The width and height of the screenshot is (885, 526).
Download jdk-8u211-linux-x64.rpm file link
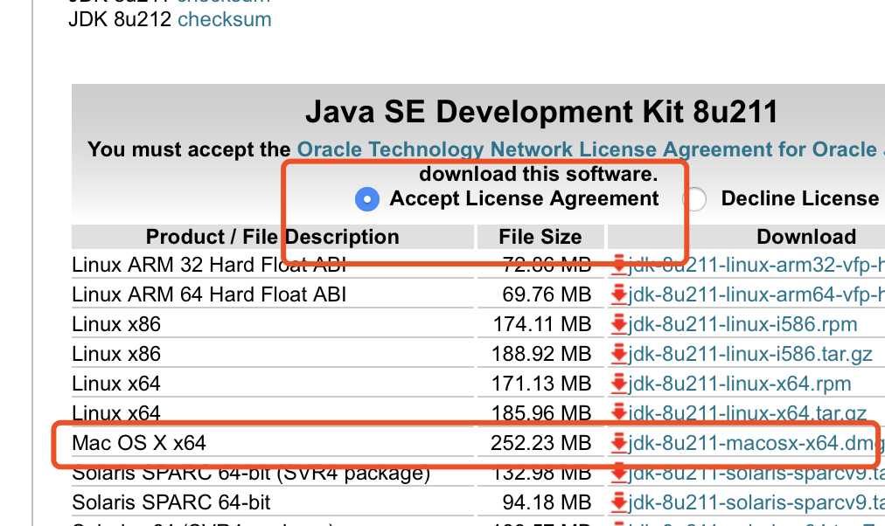(739, 384)
